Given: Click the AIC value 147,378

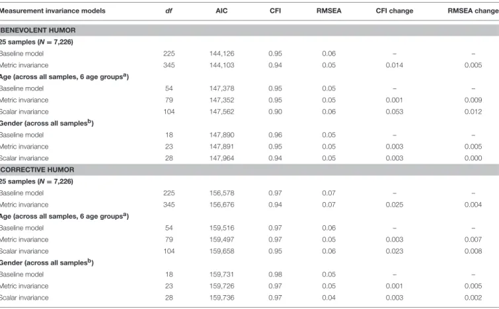Looking at the screenshot, I should 222,88.
